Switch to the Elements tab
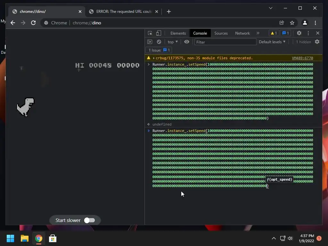 click(178, 33)
